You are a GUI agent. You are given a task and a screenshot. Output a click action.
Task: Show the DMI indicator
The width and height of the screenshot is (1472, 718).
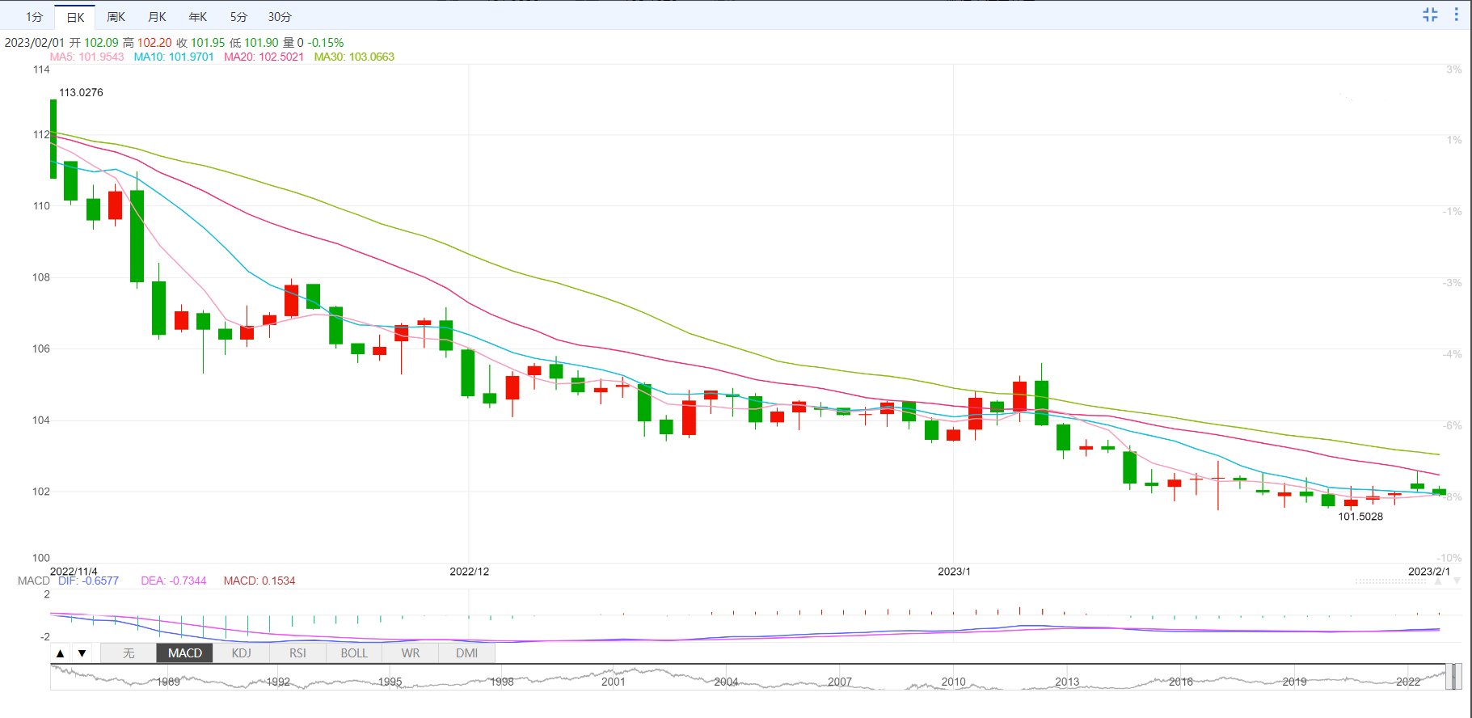click(466, 653)
